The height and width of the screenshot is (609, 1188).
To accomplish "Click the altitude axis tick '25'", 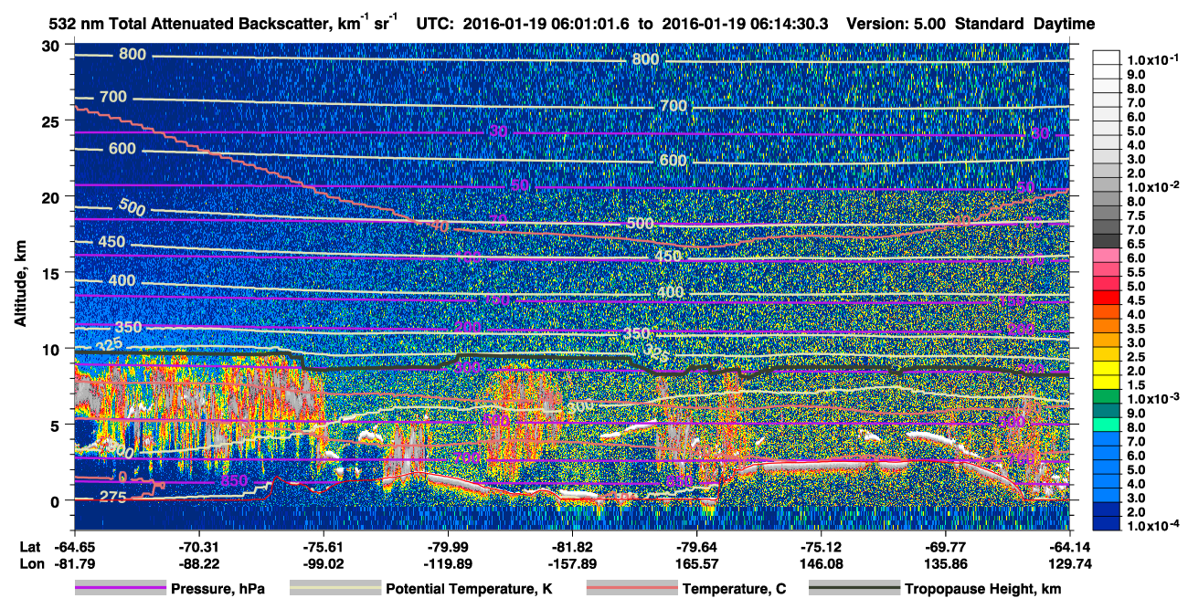I will (x=53, y=121).
